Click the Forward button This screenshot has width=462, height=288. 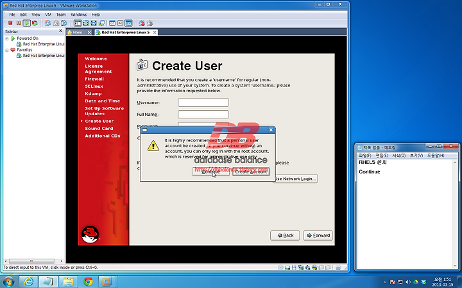(318, 236)
